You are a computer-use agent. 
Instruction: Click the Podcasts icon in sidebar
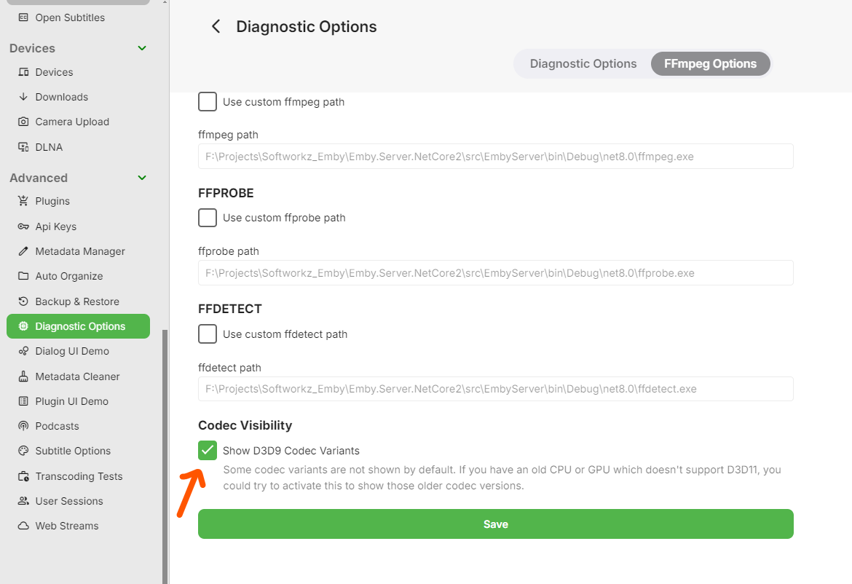click(x=23, y=426)
